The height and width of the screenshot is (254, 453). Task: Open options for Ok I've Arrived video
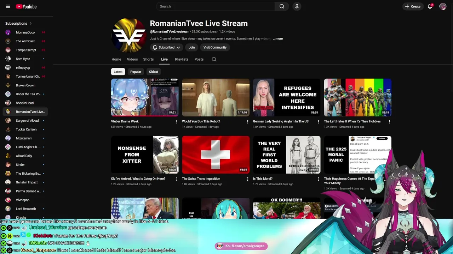tap(177, 179)
